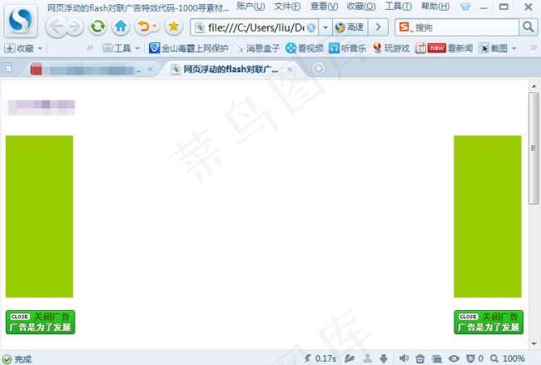This screenshot has width=541, height=365.
Task: Open 查看(V) menu
Action: point(325,7)
